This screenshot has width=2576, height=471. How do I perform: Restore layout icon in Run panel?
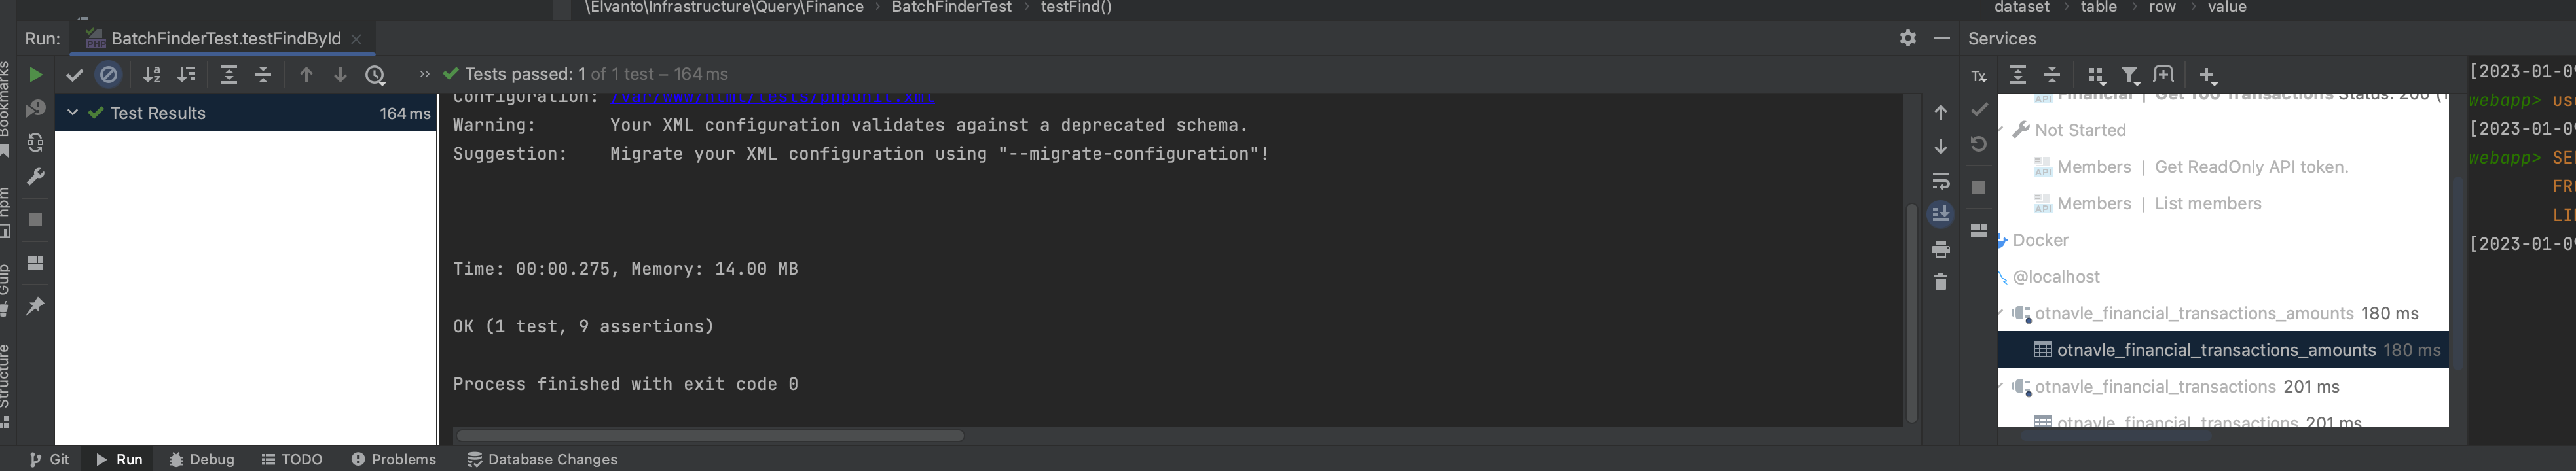[x=35, y=263]
